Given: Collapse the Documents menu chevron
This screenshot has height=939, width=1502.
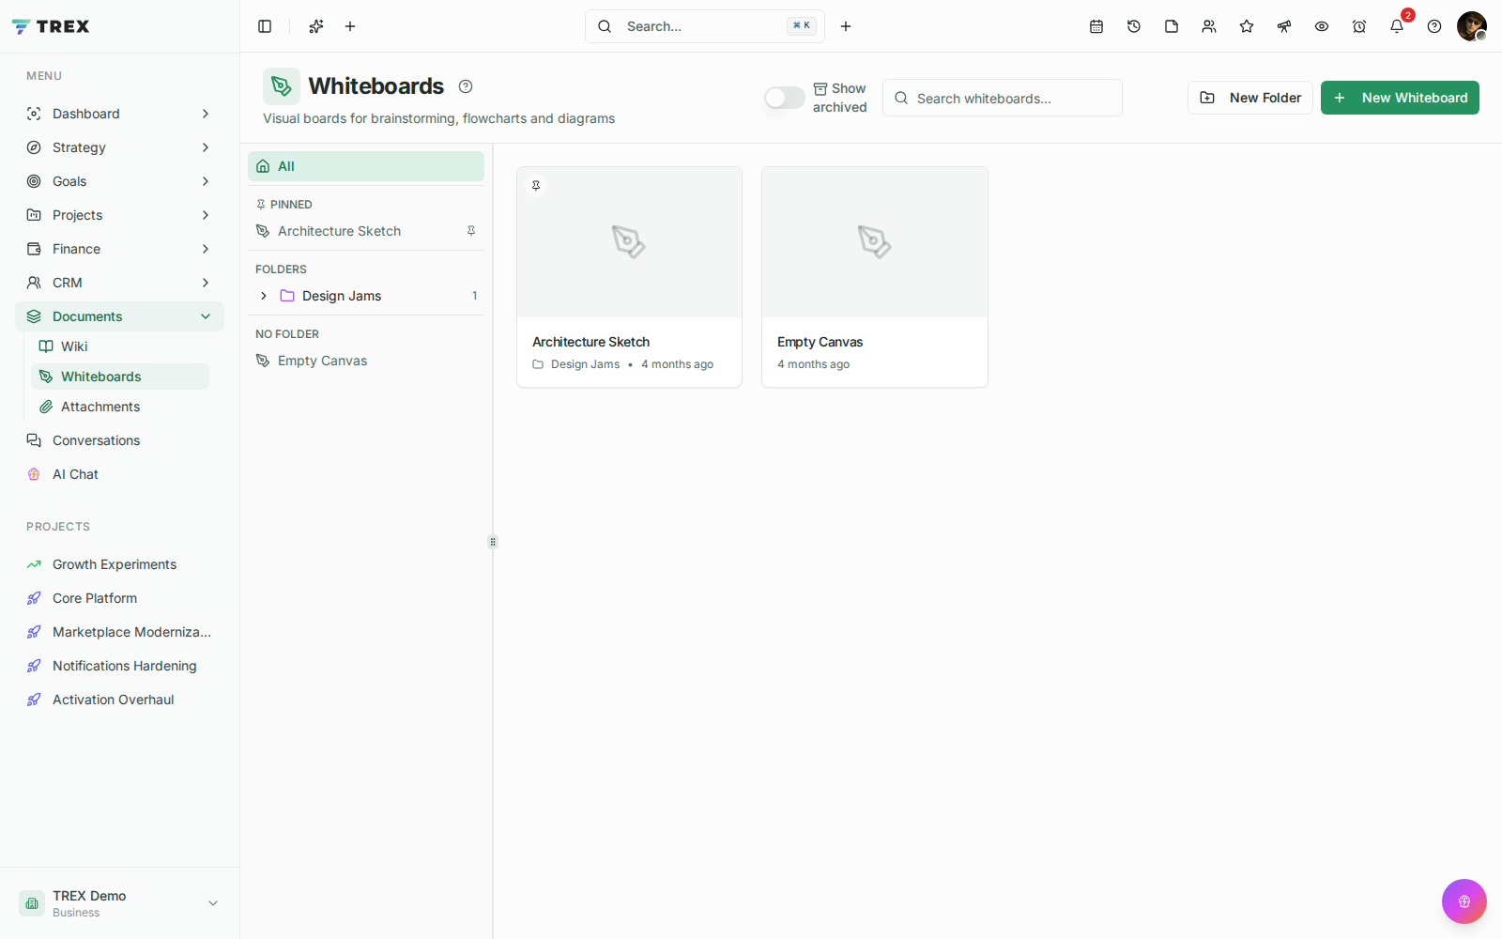Looking at the screenshot, I should point(206,316).
